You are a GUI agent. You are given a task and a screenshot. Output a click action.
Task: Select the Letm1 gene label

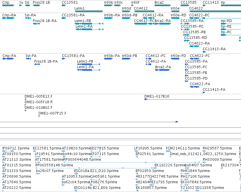coord(80,8)
